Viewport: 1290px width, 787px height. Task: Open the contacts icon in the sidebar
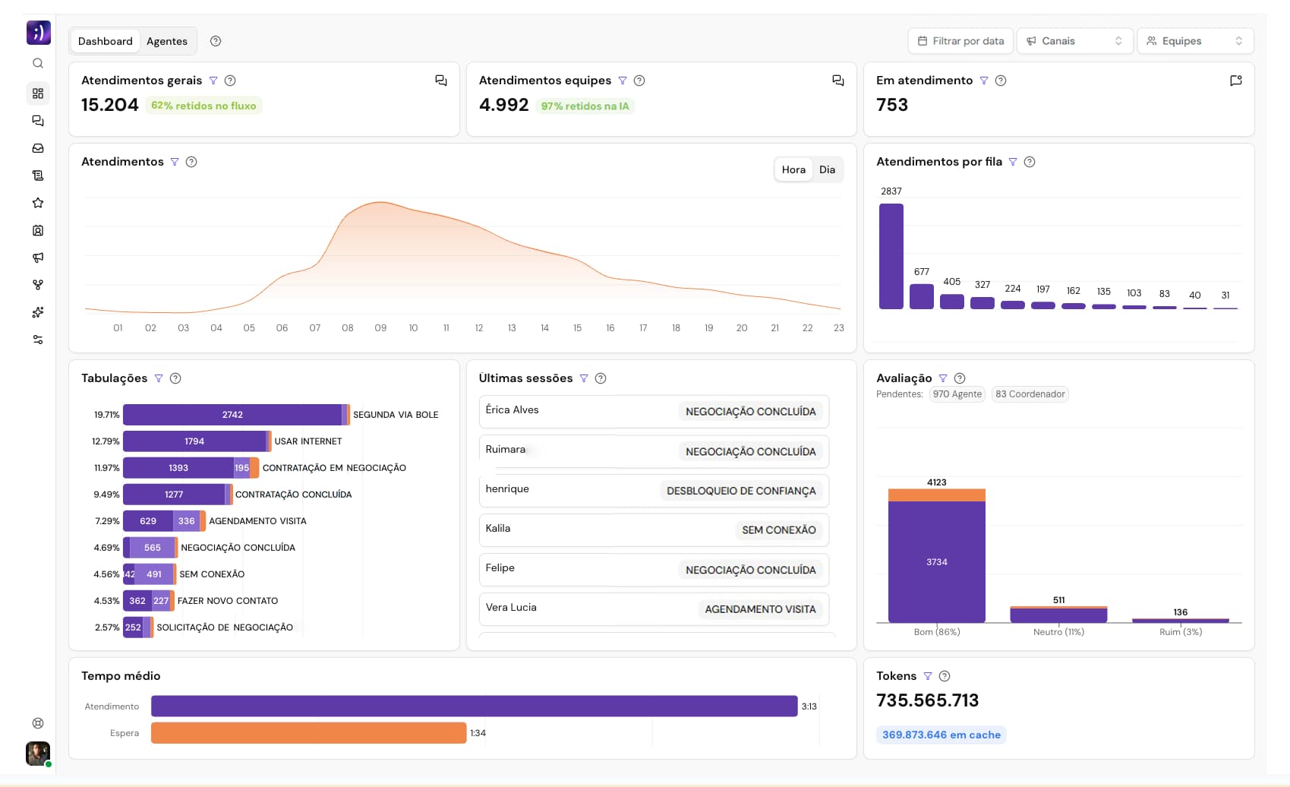[38, 230]
